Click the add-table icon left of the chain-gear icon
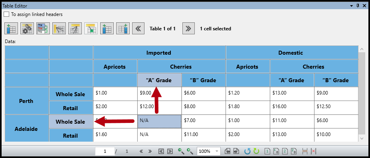 pyautogui.click(x=11, y=29)
